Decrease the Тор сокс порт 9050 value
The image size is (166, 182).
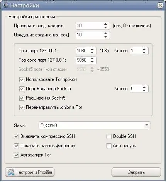pos(92,62)
